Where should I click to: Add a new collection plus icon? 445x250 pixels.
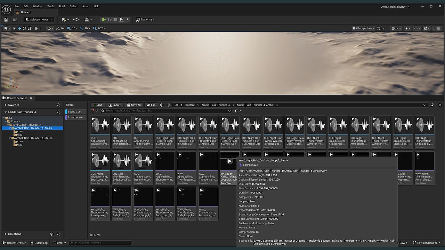(x=51, y=234)
